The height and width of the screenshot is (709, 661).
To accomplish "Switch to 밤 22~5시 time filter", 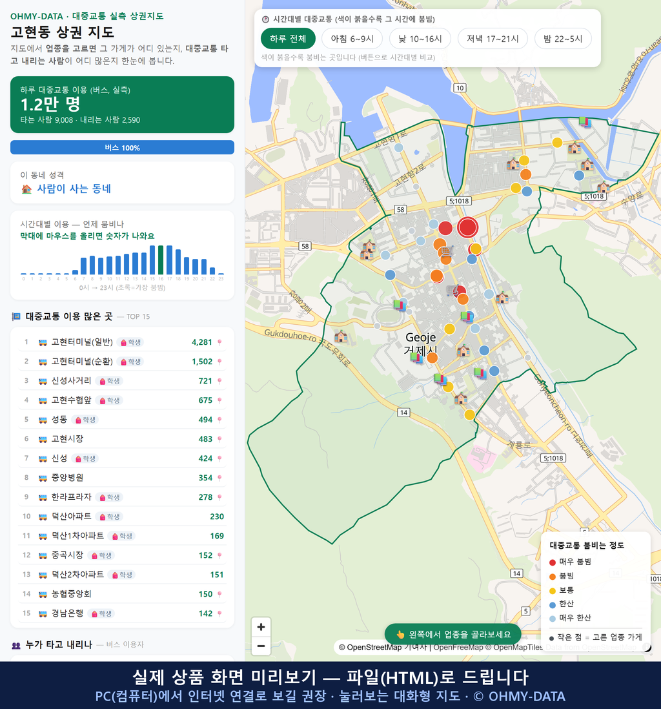I will tap(563, 39).
